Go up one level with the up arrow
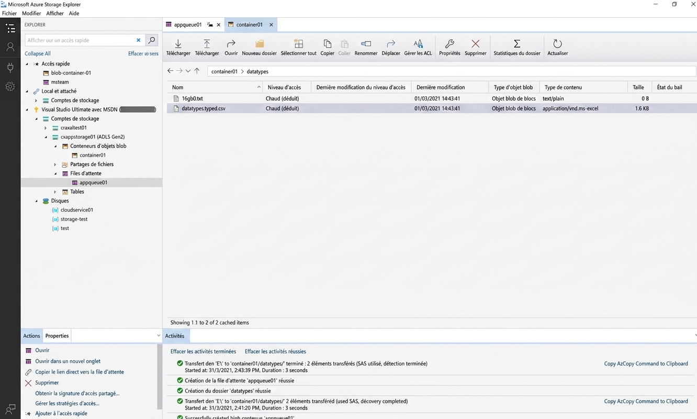Image resolution: width=697 pixels, height=419 pixels. pyautogui.click(x=197, y=71)
